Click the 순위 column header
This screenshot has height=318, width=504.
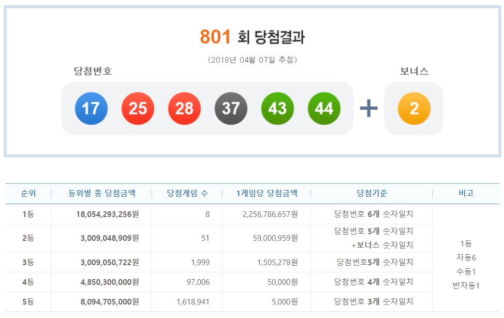pos(28,194)
